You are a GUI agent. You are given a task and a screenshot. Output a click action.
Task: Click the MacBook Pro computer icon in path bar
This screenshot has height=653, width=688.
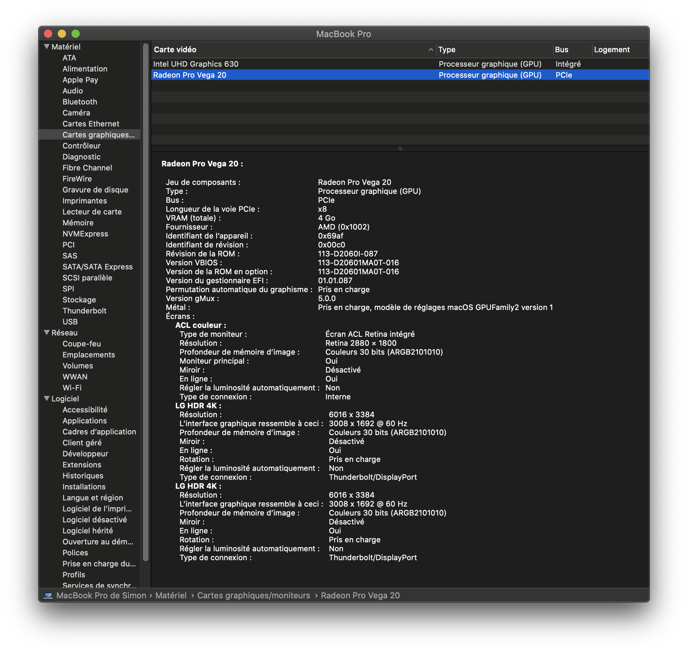[x=48, y=596]
